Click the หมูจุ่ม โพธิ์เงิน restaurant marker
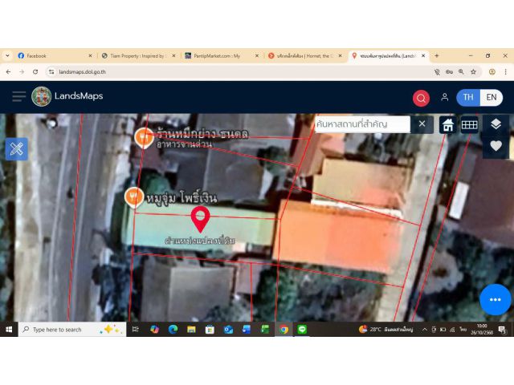This screenshot has width=514, height=385. point(134,197)
